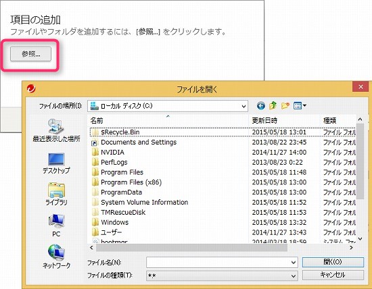Expand the ファイル名 combo box arrow
The height and width of the screenshot is (289, 372).
click(x=294, y=263)
